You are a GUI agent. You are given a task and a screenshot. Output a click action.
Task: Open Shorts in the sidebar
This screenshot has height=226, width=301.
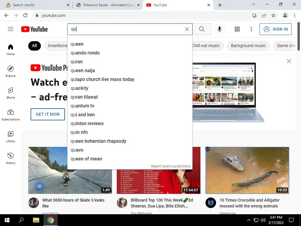[11, 93]
